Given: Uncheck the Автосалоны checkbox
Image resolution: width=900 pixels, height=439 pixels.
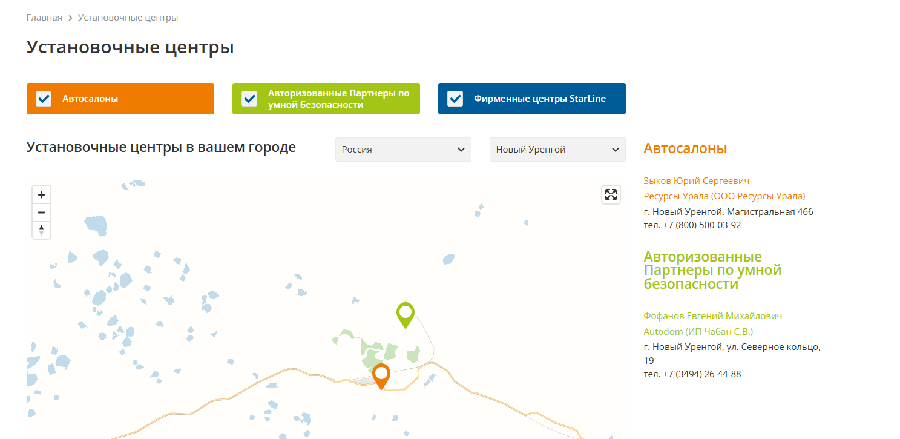Looking at the screenshot, I should [44, 99].
